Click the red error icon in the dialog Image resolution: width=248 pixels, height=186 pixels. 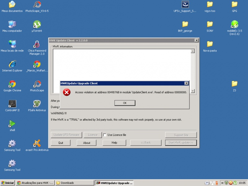coord(67,92)
